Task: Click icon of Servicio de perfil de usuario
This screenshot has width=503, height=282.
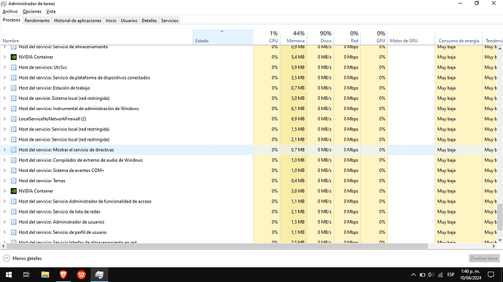Action: pyautogui.click(x=13, y=232)
